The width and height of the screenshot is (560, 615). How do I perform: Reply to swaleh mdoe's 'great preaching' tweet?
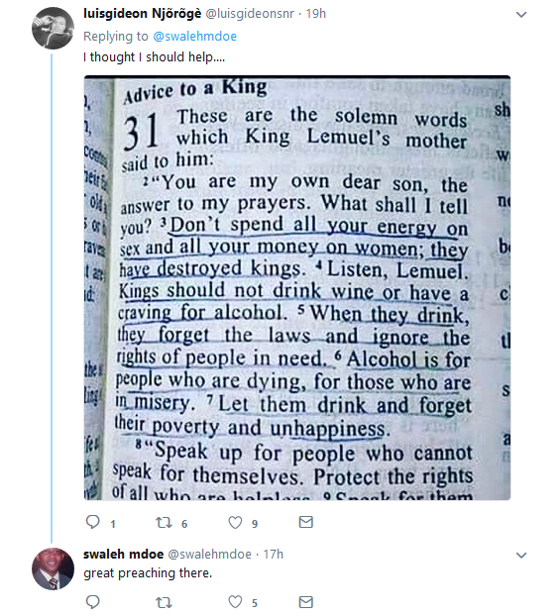[x=93, y=602]
